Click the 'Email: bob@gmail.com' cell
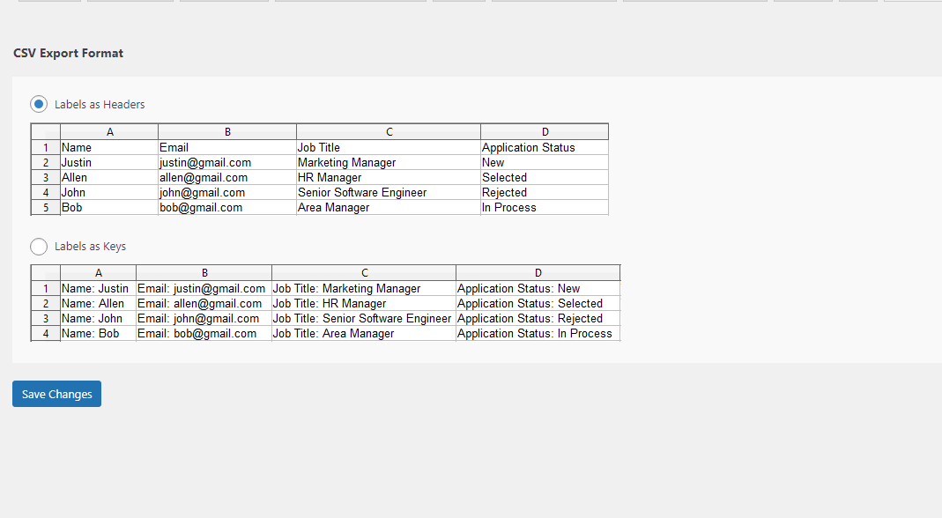This screenshot has width=942, height=518. click(x=197, y=334)
